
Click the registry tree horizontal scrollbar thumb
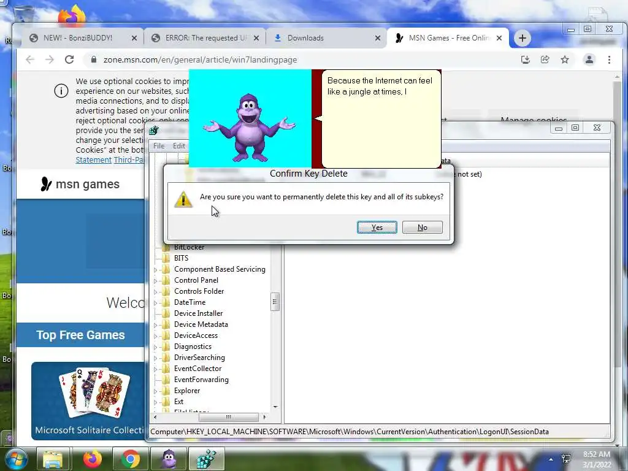click(228, 417)
